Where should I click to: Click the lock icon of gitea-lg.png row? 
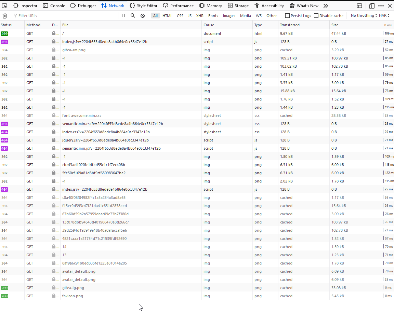pyautogui.click(x=53, y=287)
